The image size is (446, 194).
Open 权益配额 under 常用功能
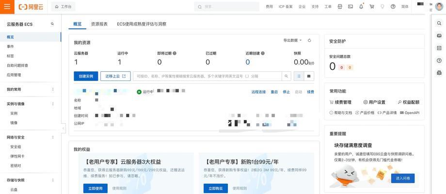coord(409,102)
